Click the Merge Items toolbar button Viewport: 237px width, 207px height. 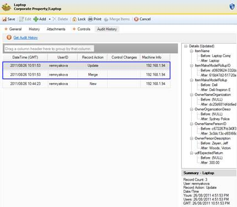[x=117, y=19]
